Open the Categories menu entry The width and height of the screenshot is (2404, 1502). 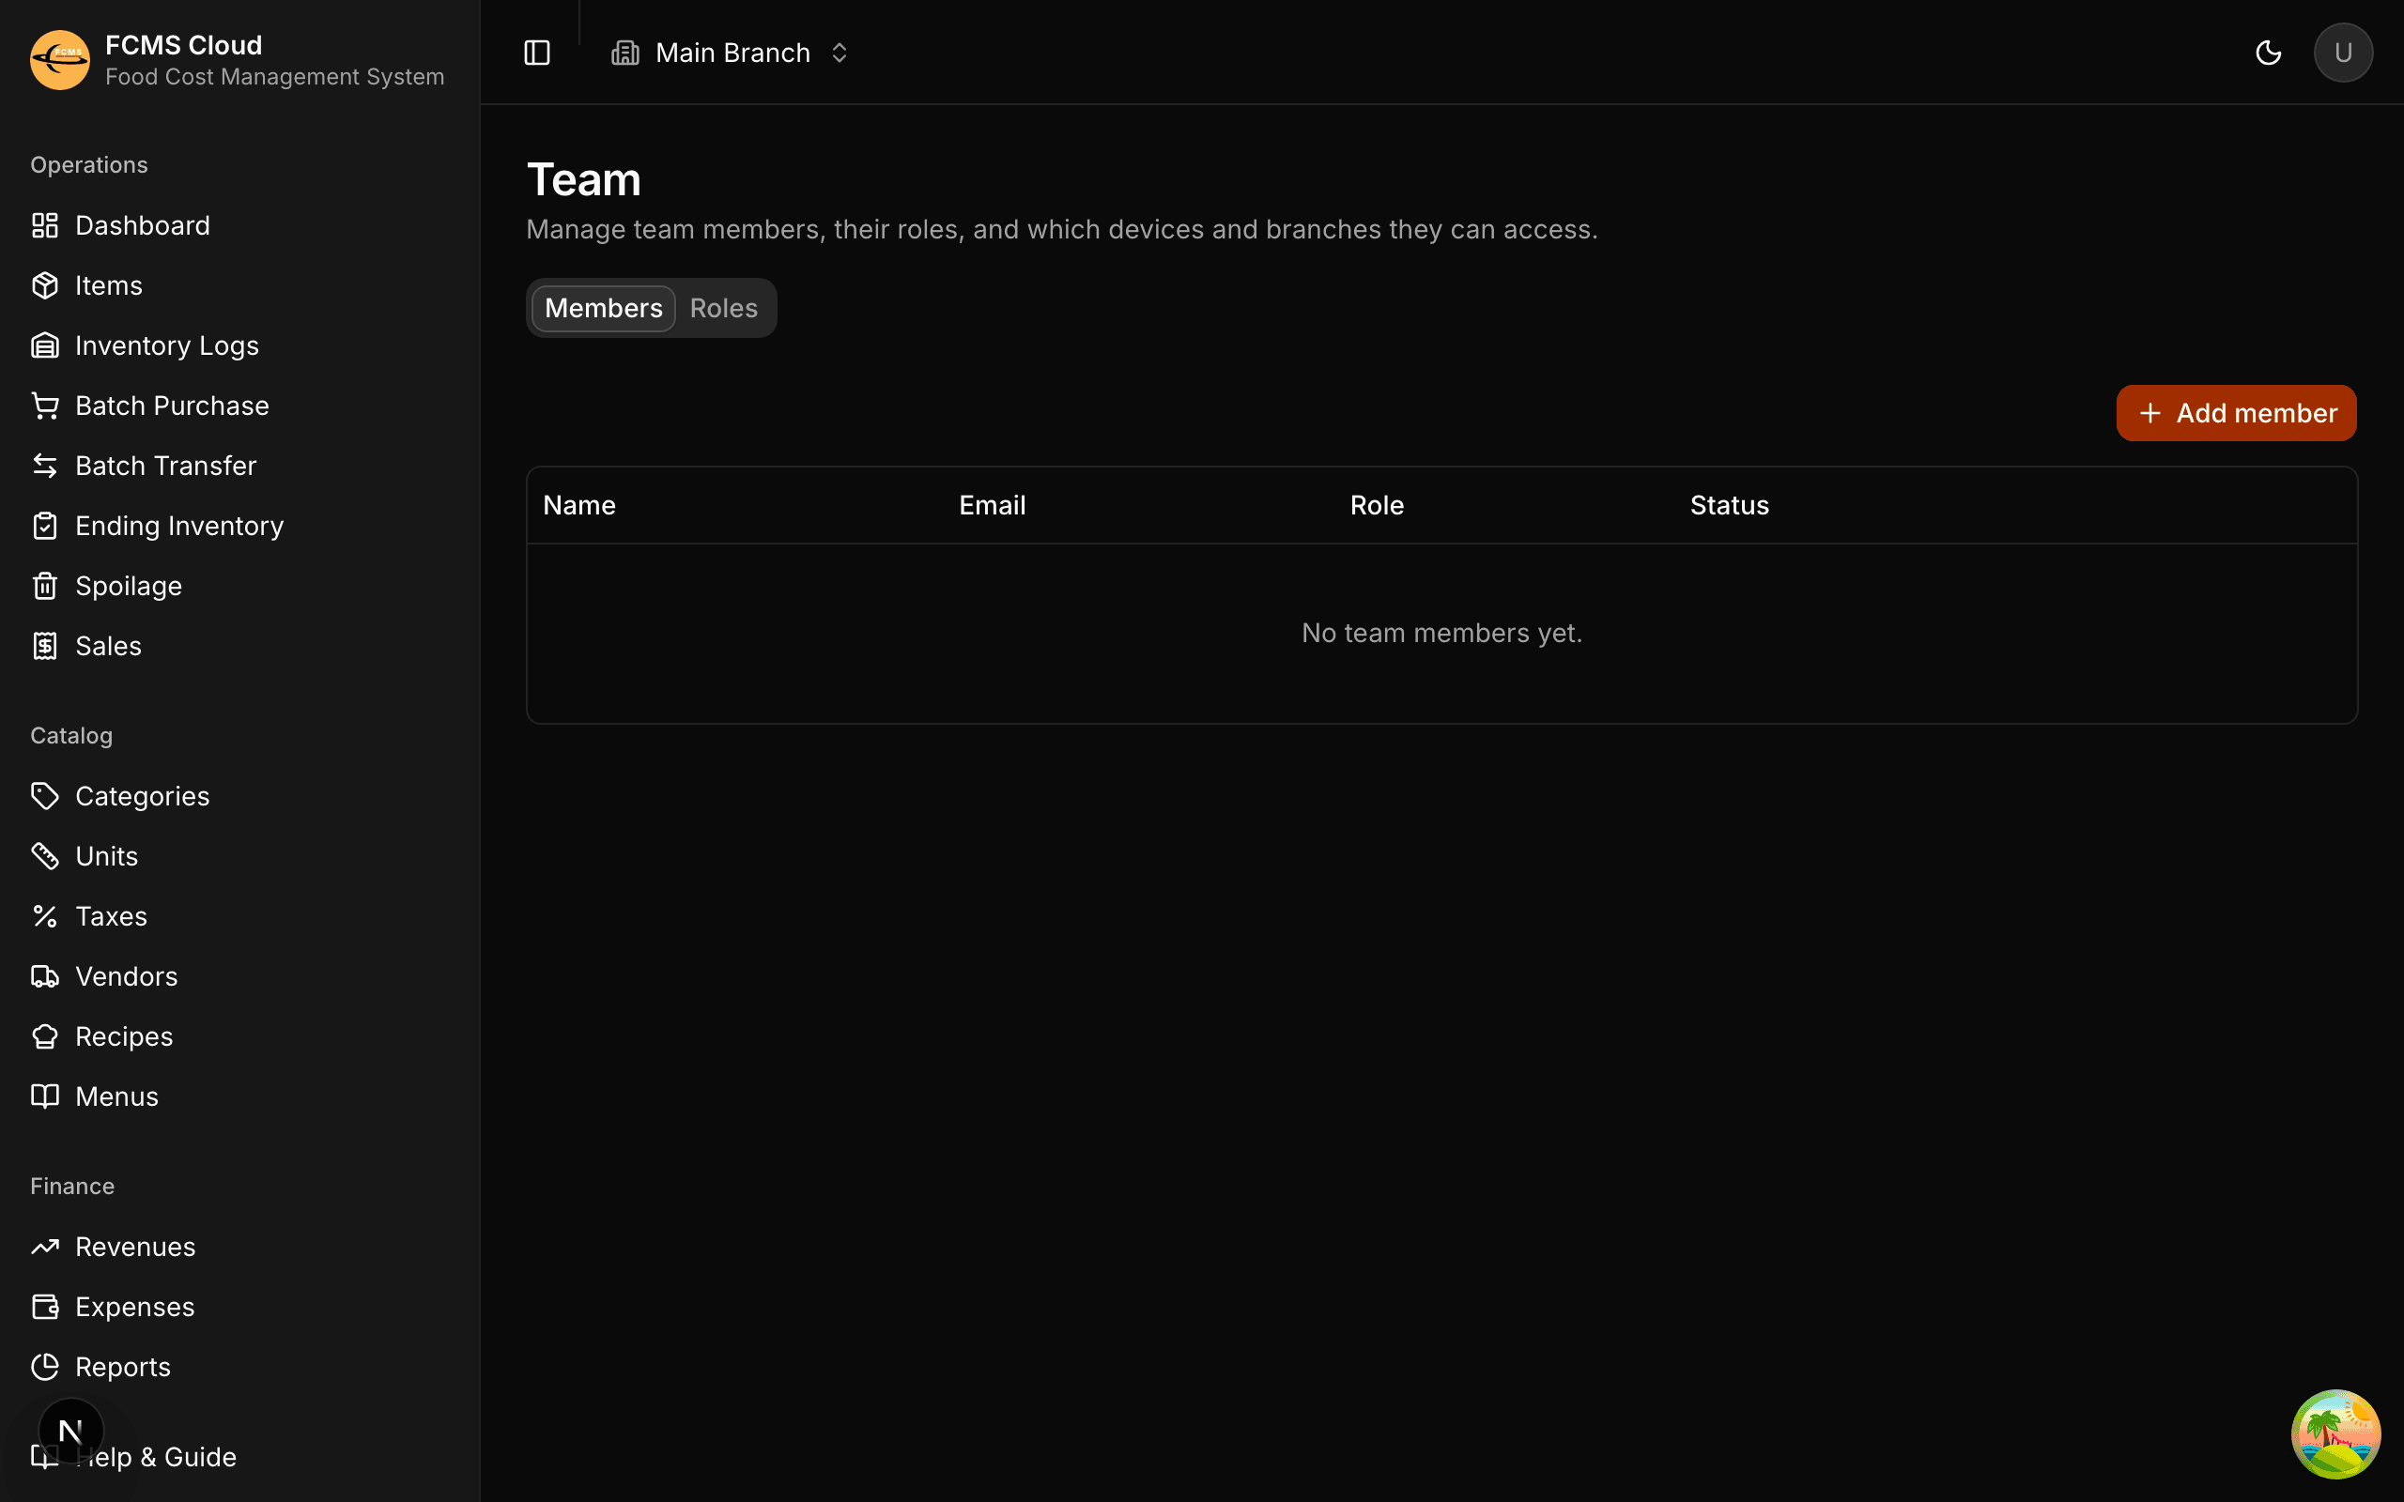pos(240,796)
